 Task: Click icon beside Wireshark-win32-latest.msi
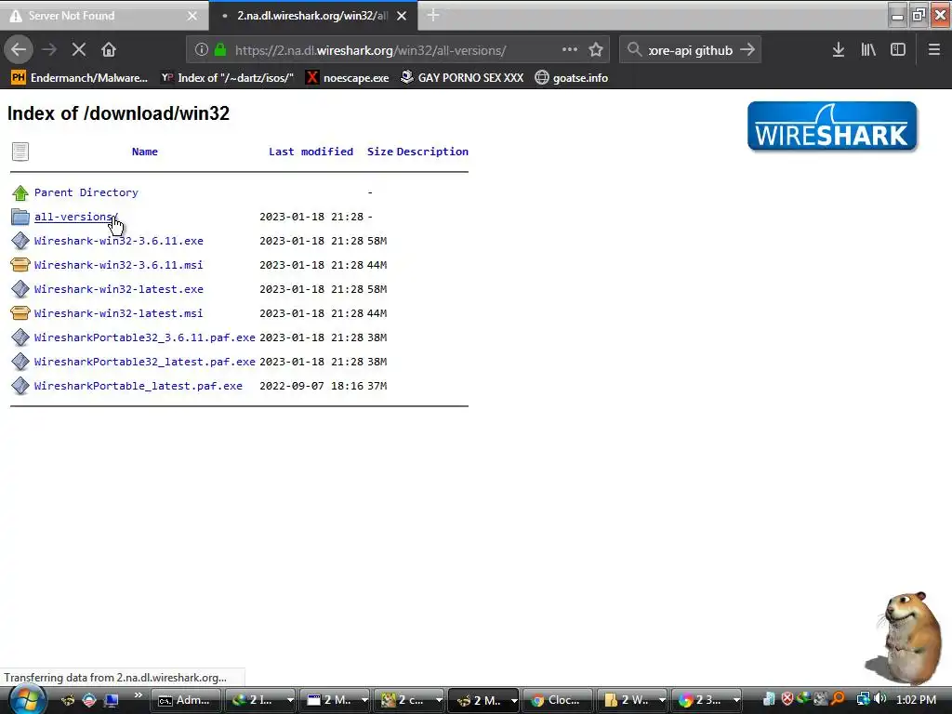[x=20, y=313]
